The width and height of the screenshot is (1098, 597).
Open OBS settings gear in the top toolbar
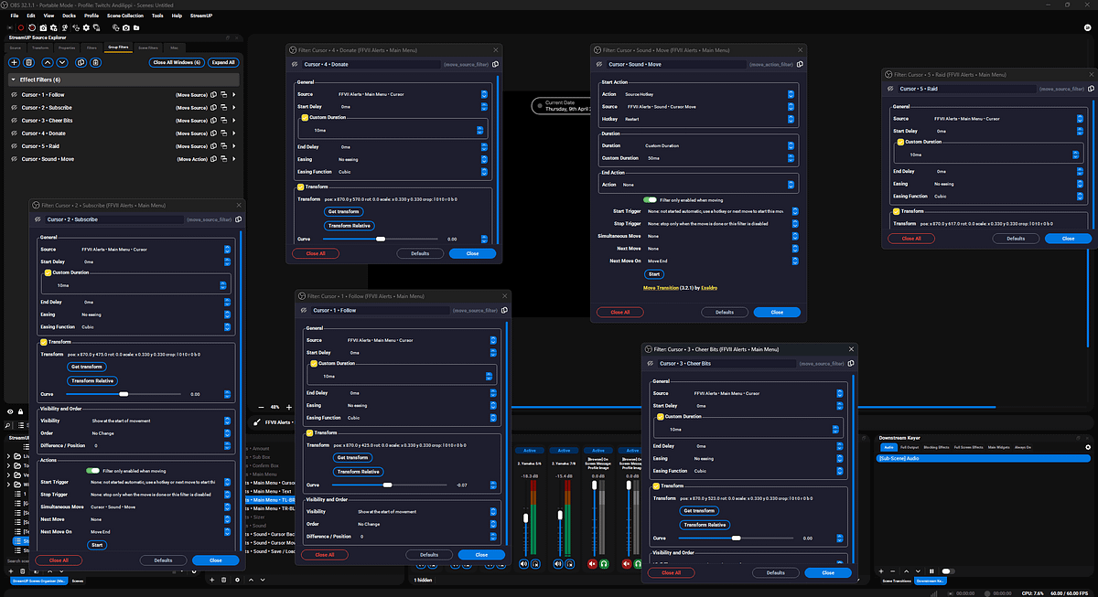coord(86,27)
